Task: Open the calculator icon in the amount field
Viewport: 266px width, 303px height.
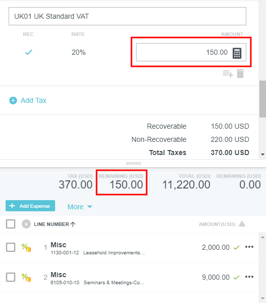Action: [237, 53]
